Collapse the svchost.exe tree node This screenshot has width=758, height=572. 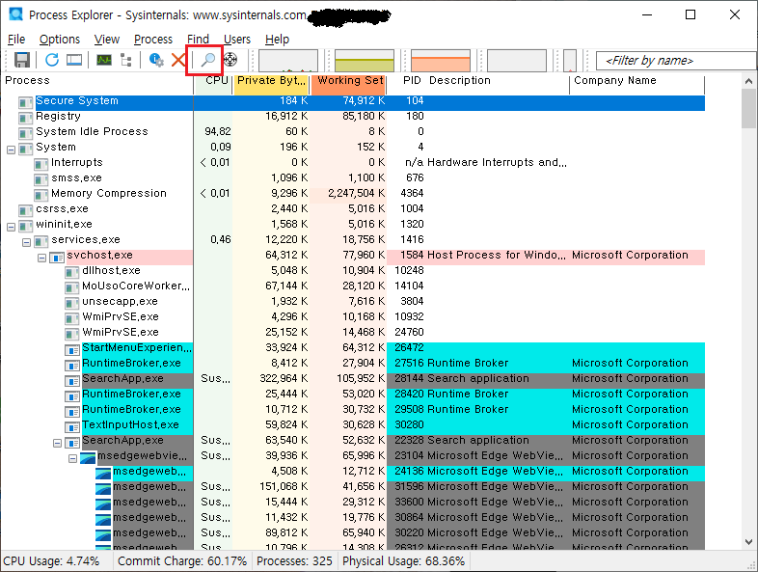(x=42, y=258)
